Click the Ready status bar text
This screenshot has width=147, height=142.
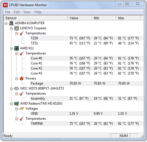[8, 136]
